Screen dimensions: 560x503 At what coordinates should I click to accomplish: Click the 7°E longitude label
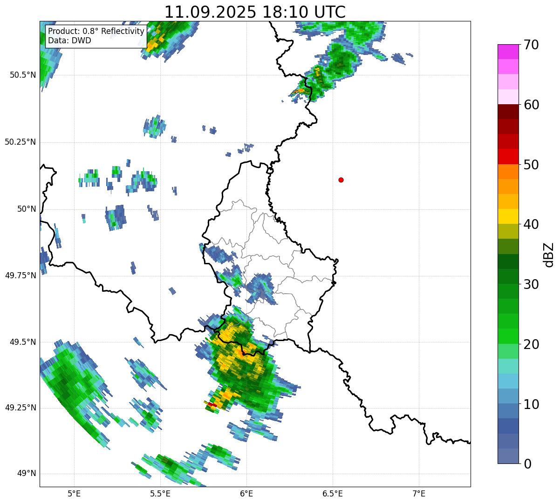[419, 493]
